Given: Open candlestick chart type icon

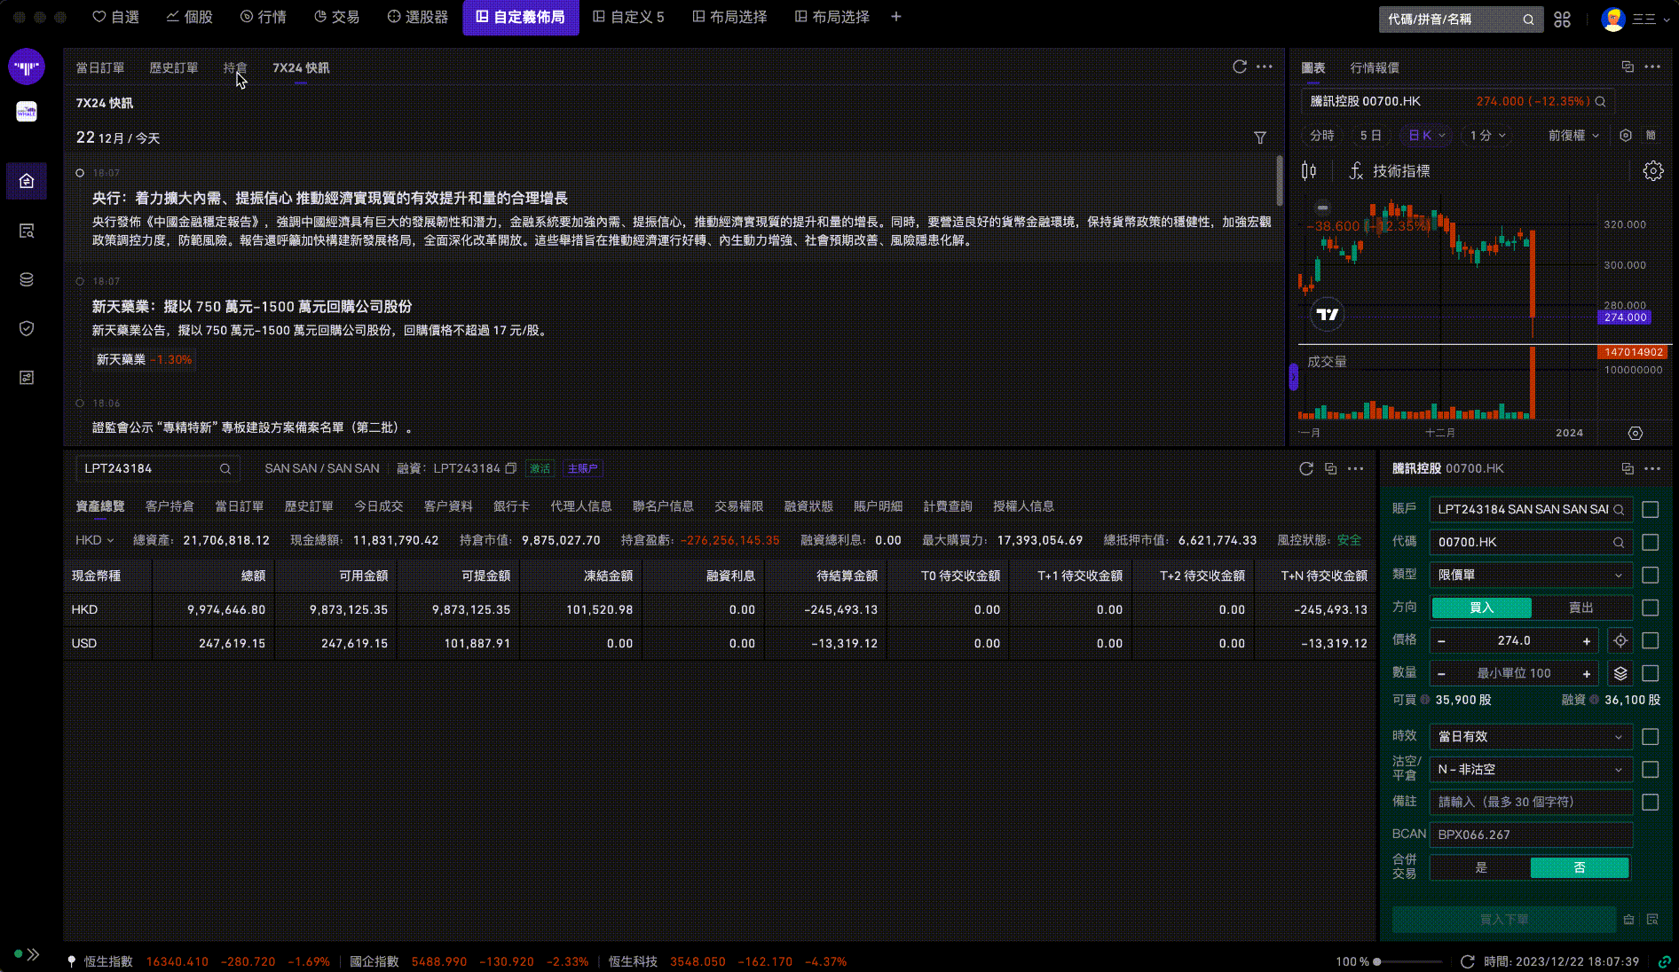Looking at the screenshot, I should tap(1309, 171).
